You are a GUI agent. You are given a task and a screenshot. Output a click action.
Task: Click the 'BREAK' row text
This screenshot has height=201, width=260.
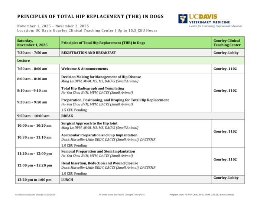coord(67,116)
